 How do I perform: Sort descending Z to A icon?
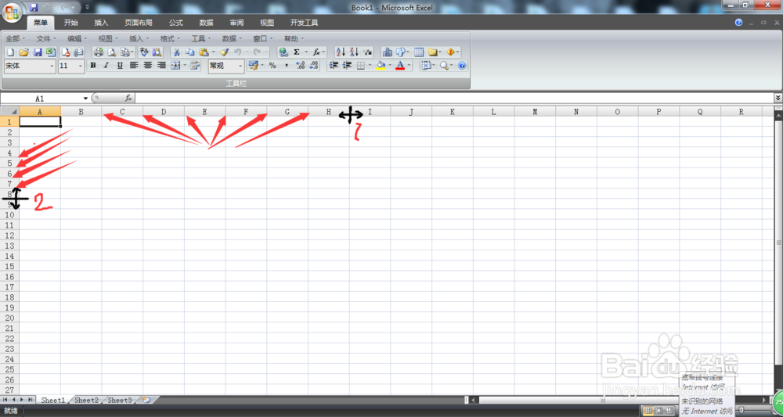(x=354, y=52)
